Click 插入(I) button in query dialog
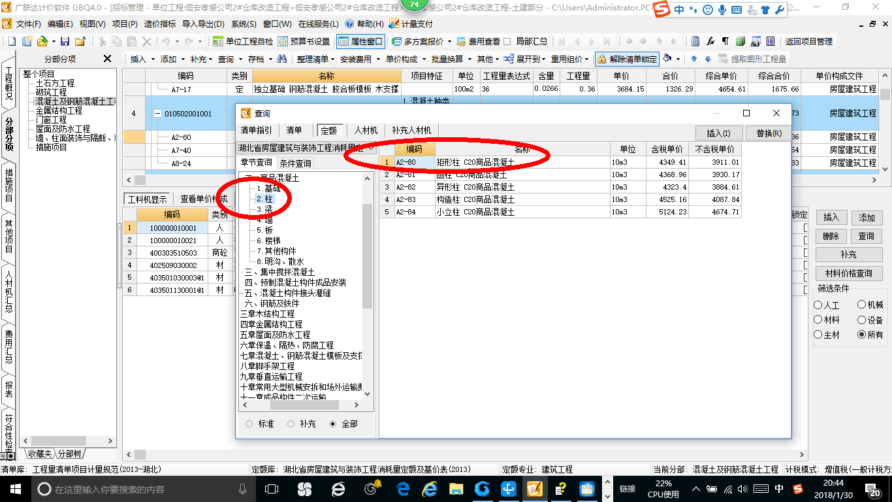Image resolution: width=892 pixels, height=502 pixels. [x=719, y=133]
